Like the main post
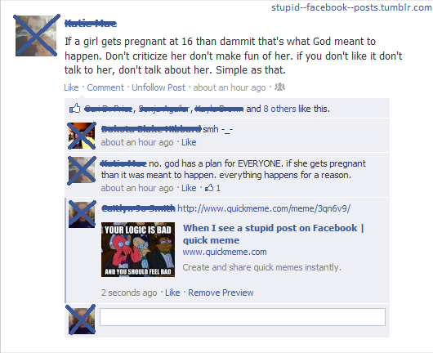433x353 pixels. tap(71, 87)
